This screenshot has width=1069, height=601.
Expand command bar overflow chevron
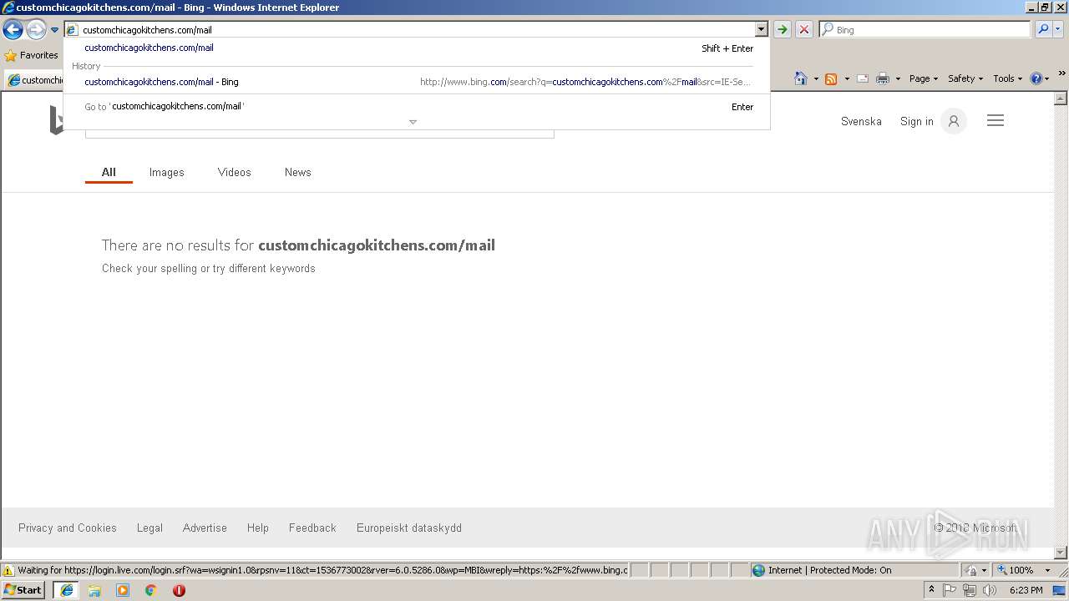pos(1062,73)
